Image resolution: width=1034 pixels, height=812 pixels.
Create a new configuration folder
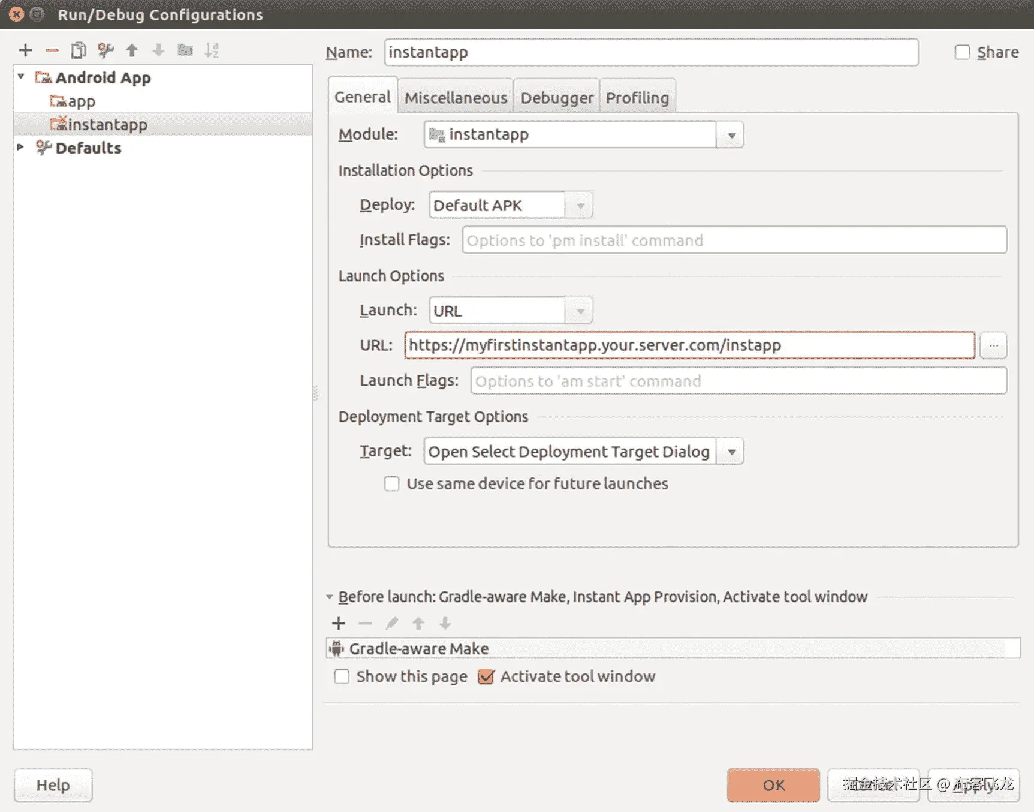[185, 50]
